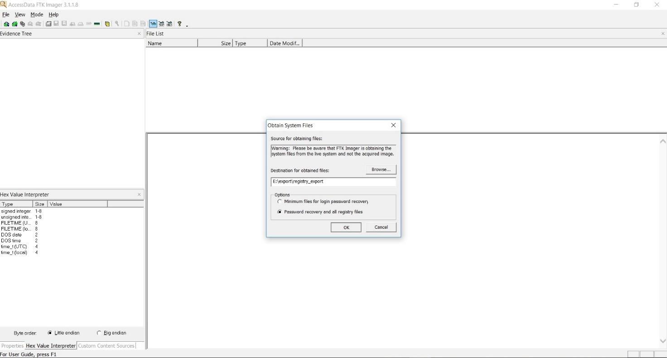Click the Remove Evidence Item icon
Screen dimensions: 667x358
coord(30,24)
